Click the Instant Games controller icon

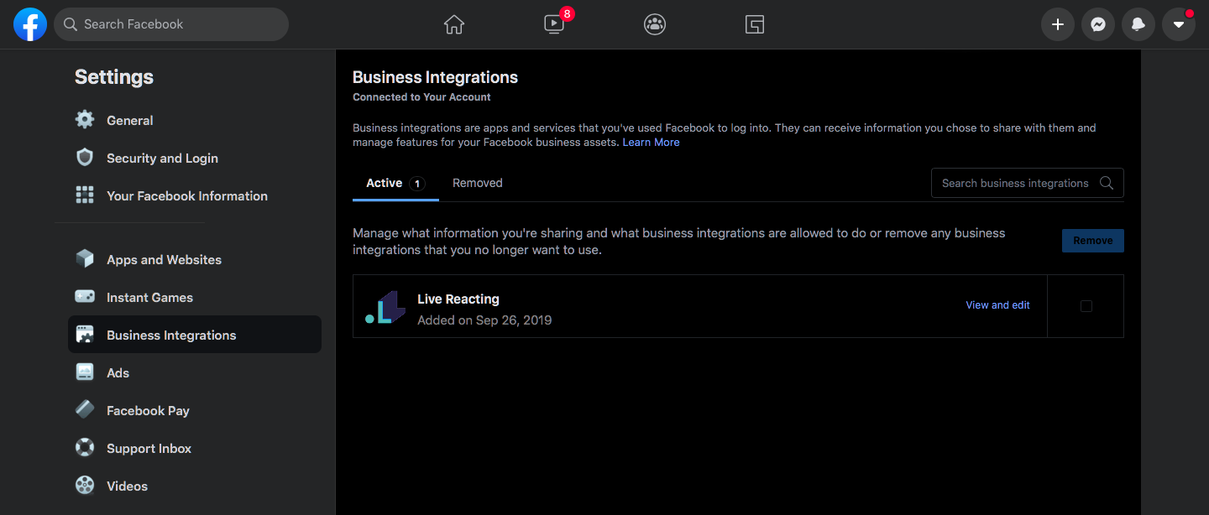pos(85,297)
